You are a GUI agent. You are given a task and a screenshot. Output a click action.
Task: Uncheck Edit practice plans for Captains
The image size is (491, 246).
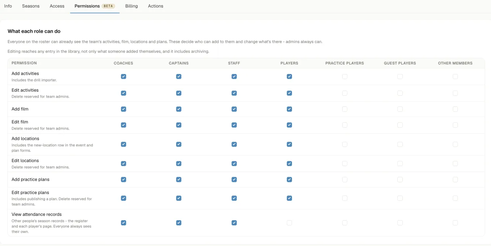click(179, 198)
